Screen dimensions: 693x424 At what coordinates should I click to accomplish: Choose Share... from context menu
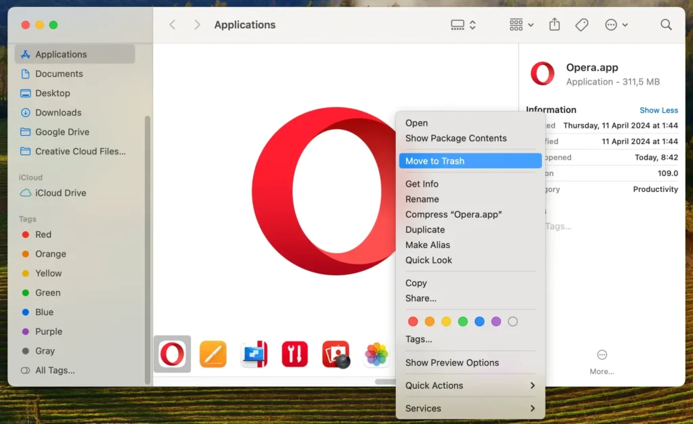470,298
